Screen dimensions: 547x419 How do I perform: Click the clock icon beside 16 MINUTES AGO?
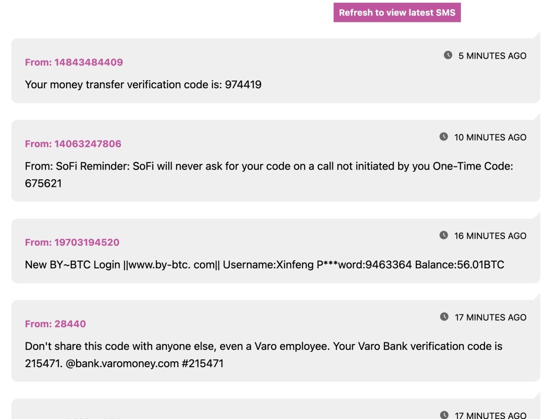(x=444, y=236)
